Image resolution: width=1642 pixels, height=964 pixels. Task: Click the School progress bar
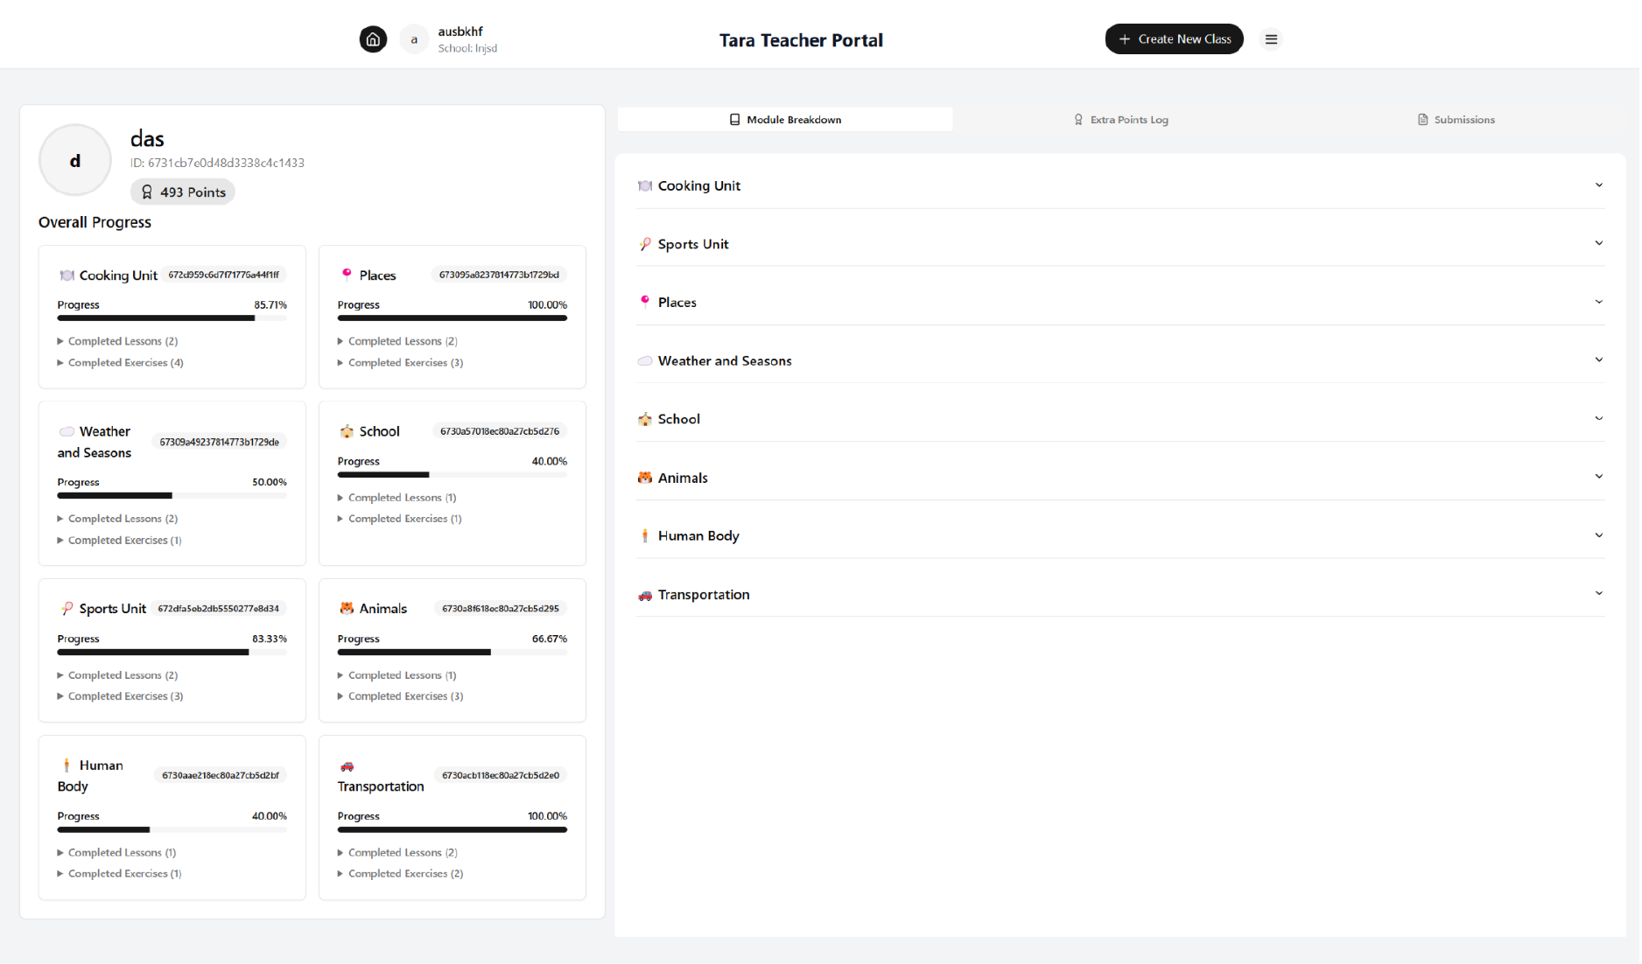(452, 475)
